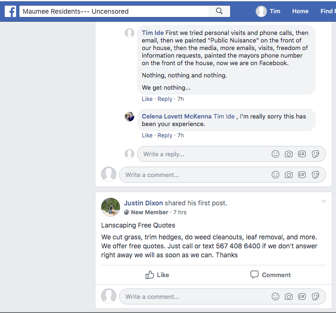
Task: Like Justin Dixon's landscaping post
Action: 157,275
